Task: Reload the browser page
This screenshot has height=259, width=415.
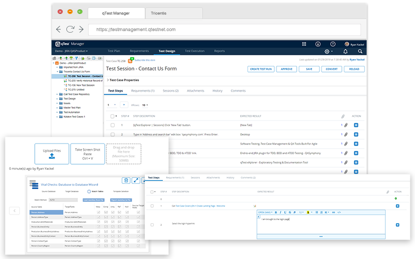Action: (70, 30)
